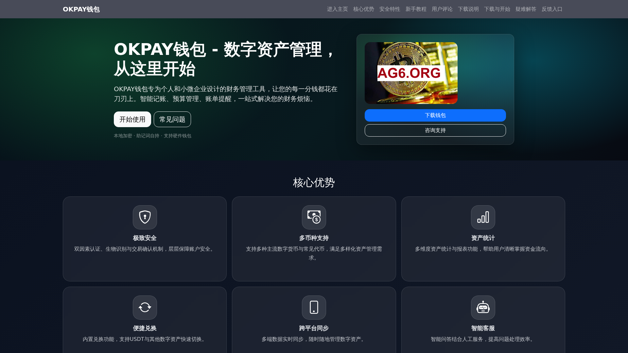
Task: Click the description 双因素认证、生物识别与交易确认机制
Action: tap(145, 249)
